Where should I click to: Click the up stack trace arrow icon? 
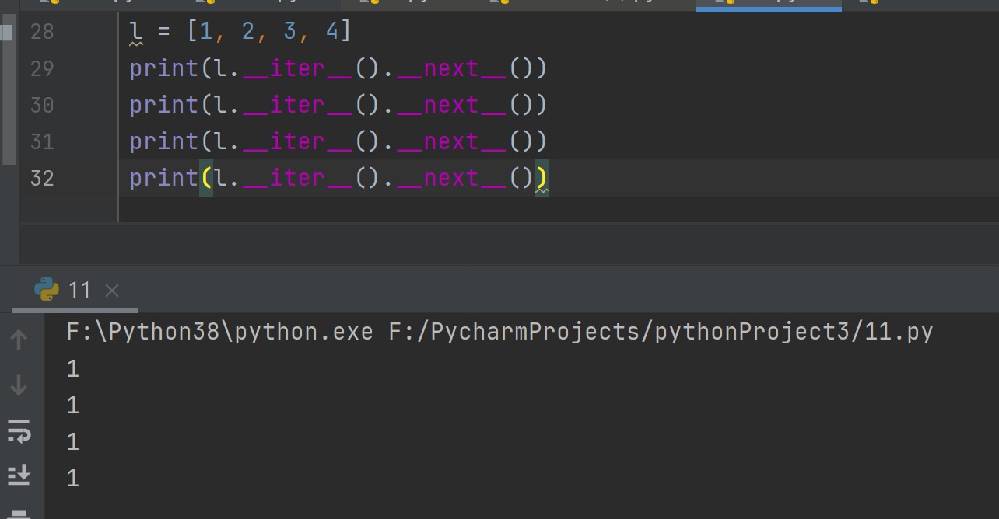(19, 340)
